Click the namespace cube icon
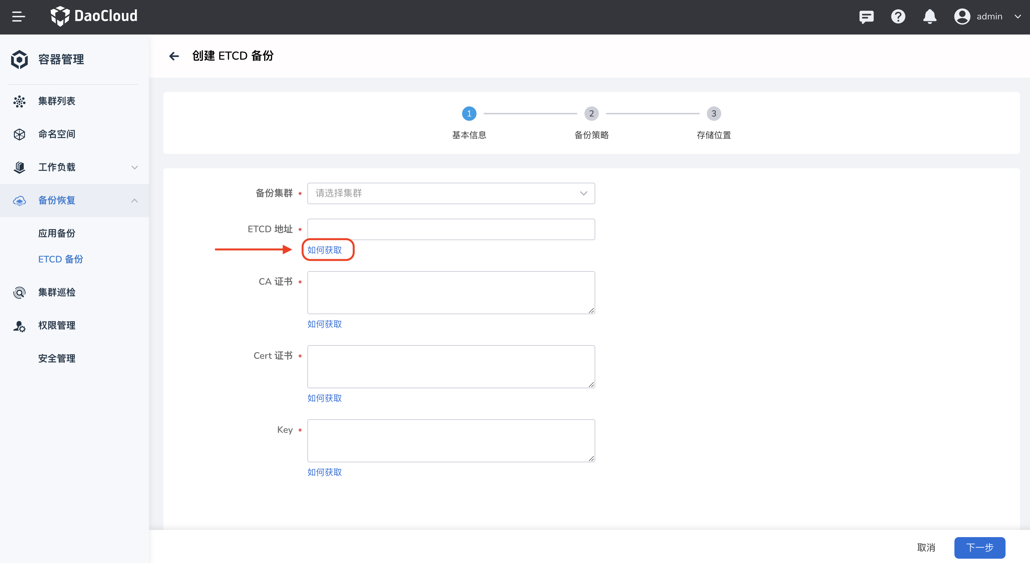 pos(19,134)
